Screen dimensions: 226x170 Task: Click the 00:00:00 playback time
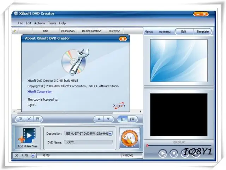179,142
